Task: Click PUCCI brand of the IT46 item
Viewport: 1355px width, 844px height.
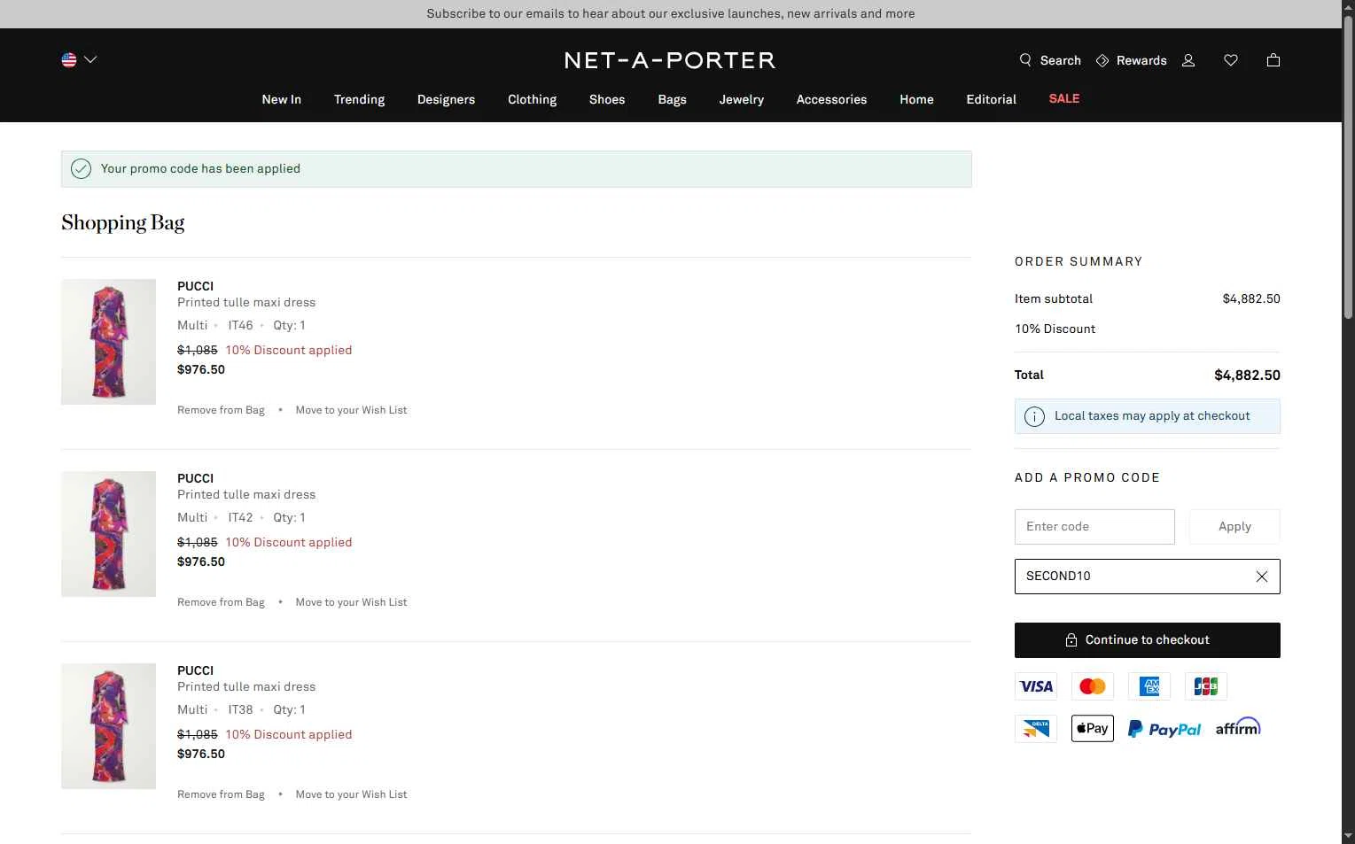Action: [195, 286]
